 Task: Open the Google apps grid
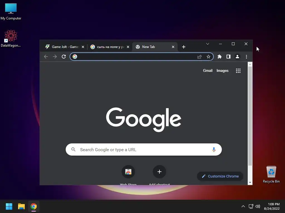(x=238, y=71)
